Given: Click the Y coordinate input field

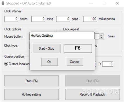Looking at the screenshot, I should tap(108, 64).
